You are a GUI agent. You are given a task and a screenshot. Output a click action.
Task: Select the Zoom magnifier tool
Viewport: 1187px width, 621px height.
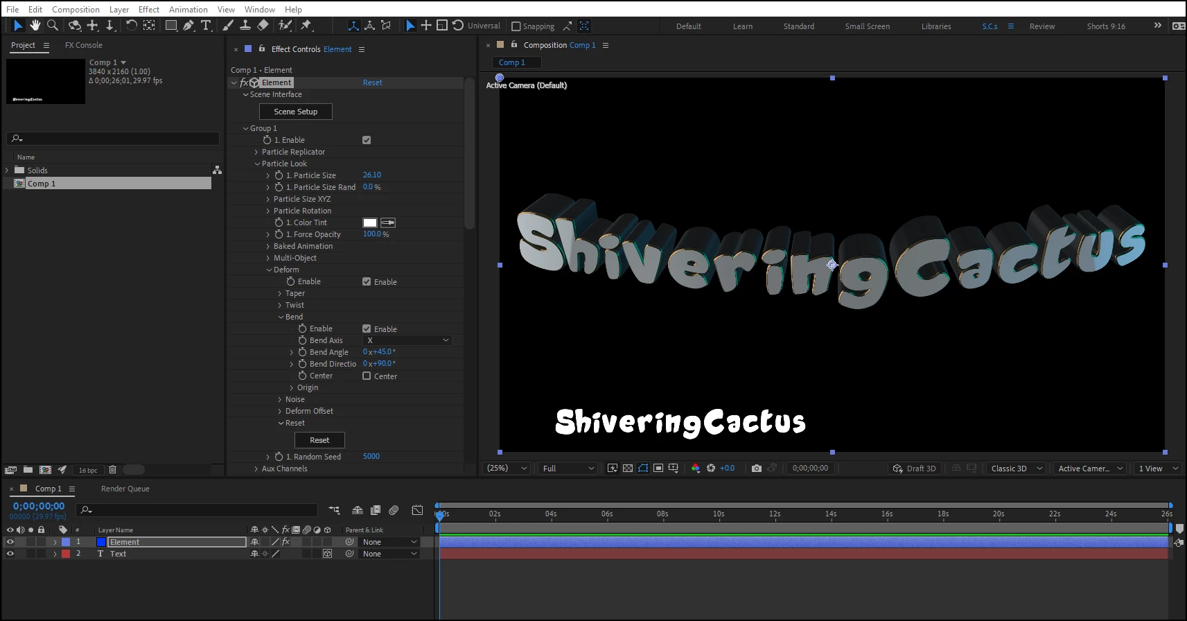[52, 26]
